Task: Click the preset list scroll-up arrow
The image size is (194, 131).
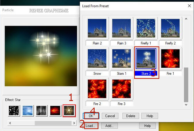Action: [186, 19]
